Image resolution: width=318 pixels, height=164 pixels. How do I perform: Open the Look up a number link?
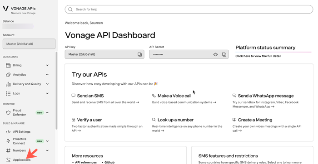click(x=176, y=120)
